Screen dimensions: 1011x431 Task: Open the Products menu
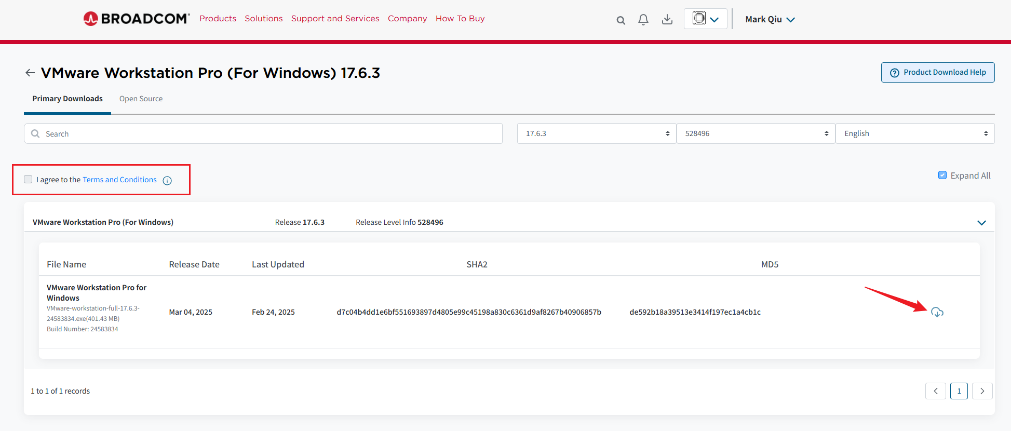pos(218,19)
